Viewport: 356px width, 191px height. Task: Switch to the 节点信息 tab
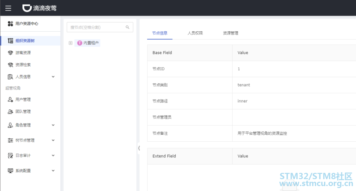(160, 33)
